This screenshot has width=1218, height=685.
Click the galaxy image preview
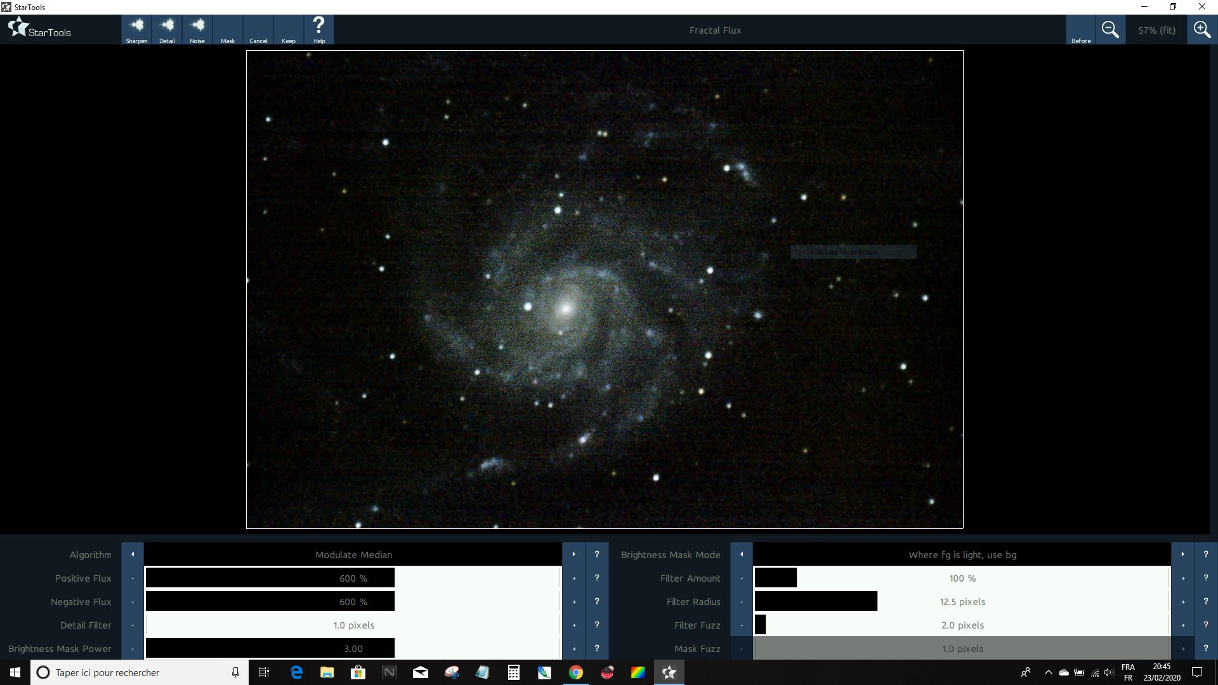(x=605, y=289)
